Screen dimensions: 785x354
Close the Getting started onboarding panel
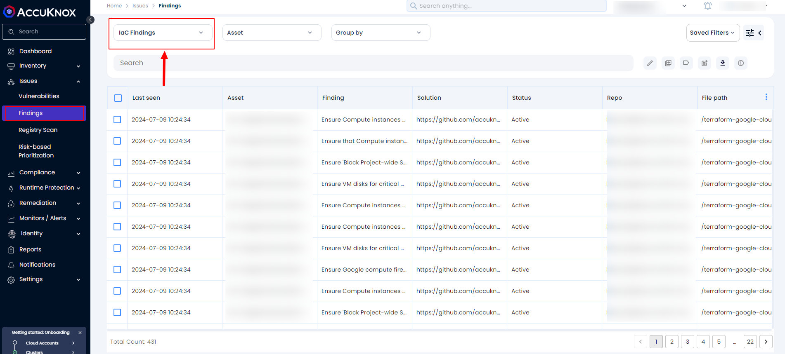[x=80, y=333]
